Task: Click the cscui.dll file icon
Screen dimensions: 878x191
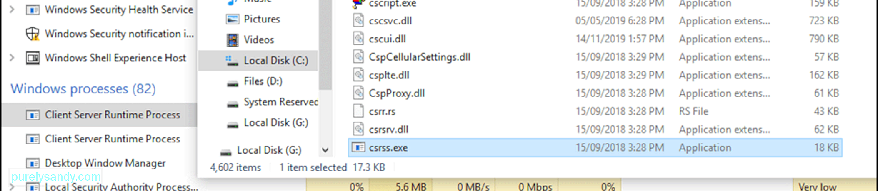Action: coord(358,39)
